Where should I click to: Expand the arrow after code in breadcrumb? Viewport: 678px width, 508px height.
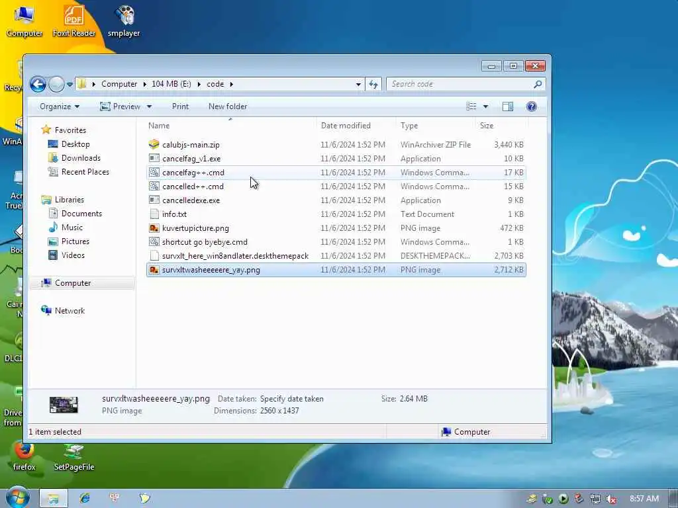click(x=231, y=84)
